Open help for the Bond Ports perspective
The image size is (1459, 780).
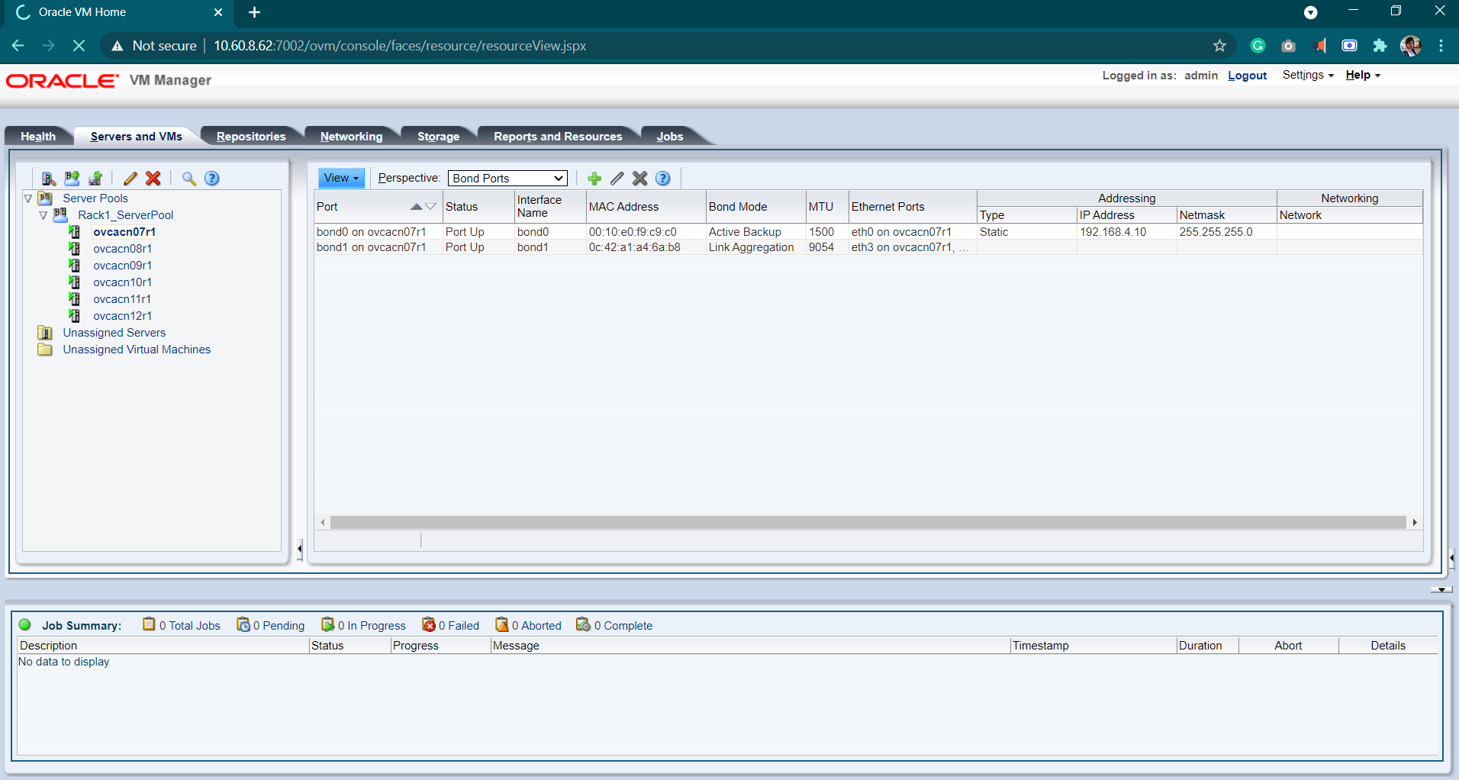pyautogui.click(x=663, y=179)
